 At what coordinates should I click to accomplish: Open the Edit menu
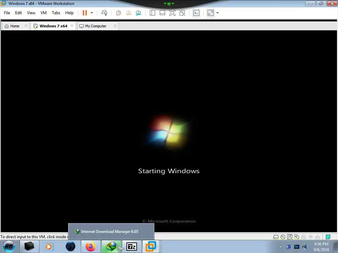[x=18, y=13]
